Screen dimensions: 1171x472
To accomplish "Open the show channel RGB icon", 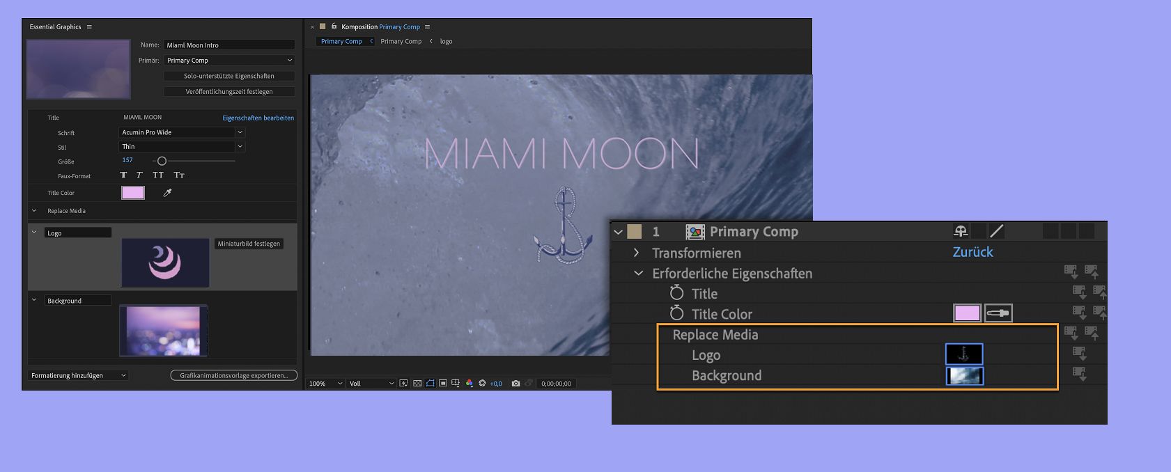I will coord(470,383).
